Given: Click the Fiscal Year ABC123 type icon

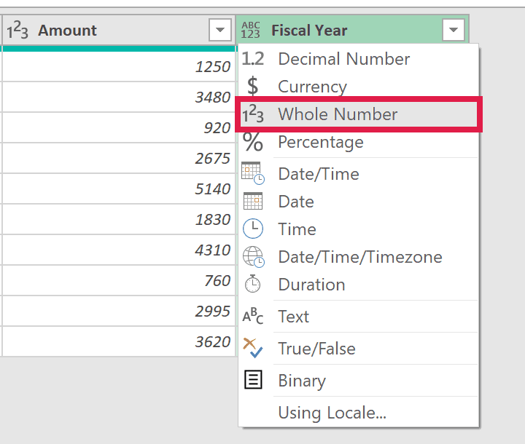Looking at the screenshot, I should coord(251,30).
